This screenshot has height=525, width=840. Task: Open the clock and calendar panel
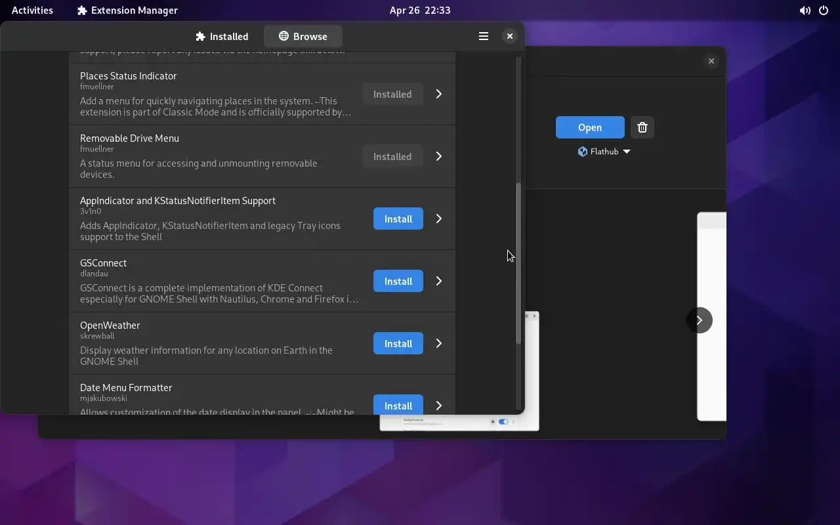(420, 10)
